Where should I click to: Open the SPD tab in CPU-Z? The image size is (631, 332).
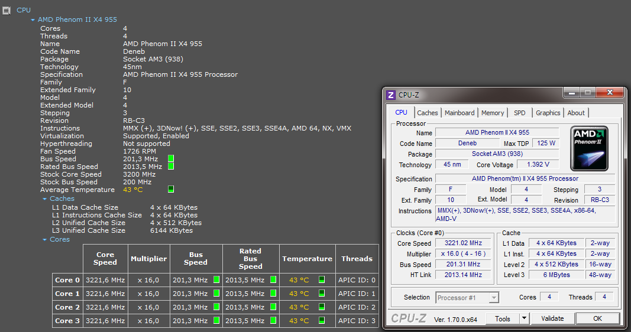pos(520,113)
